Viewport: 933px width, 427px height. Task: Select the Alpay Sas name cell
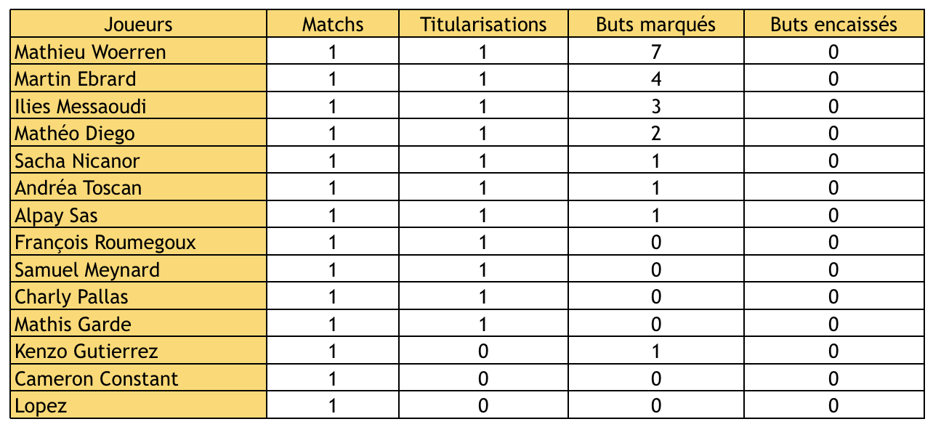(x=57, y=216)
